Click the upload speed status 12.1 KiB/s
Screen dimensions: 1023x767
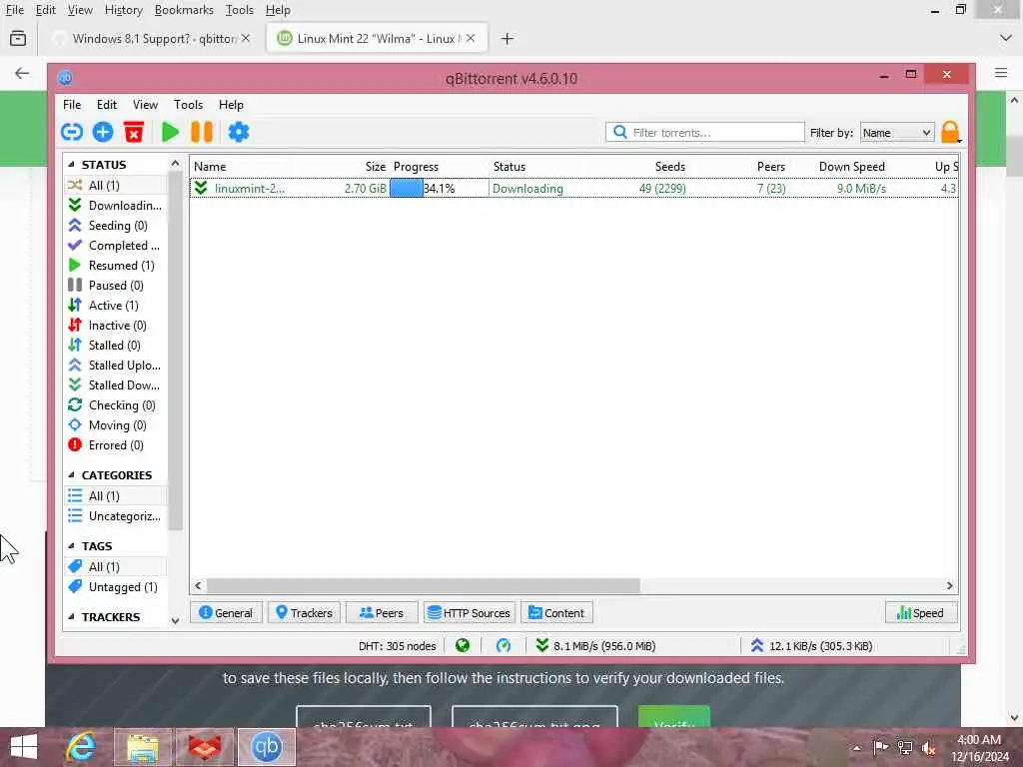(x=811, y=646)
